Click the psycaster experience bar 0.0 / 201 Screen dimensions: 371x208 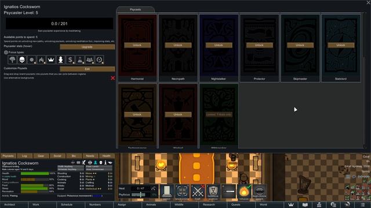tap(59, 24)
